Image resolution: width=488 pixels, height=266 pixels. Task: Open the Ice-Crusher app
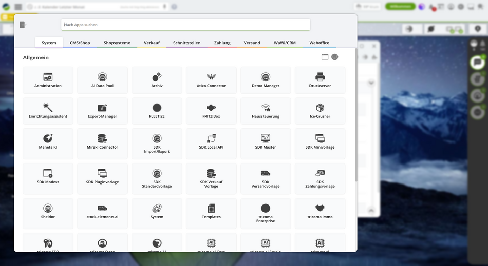(x=320, y=111)
